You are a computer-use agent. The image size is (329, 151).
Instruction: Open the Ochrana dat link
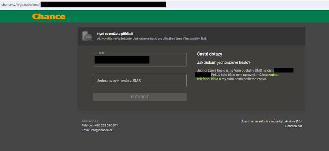[x=294, y=126]
